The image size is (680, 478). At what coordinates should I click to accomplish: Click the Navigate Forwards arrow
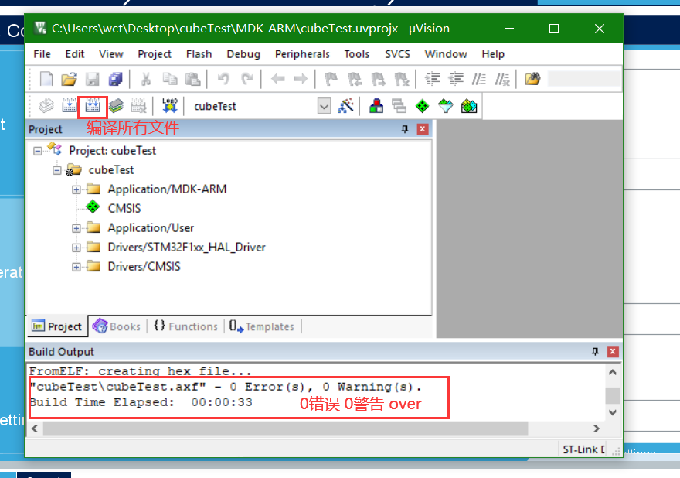click(x=301, y=79)
